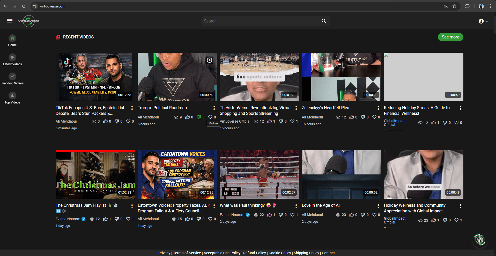
Task: Expand the user account dropdown
Action: click(483, 21)
